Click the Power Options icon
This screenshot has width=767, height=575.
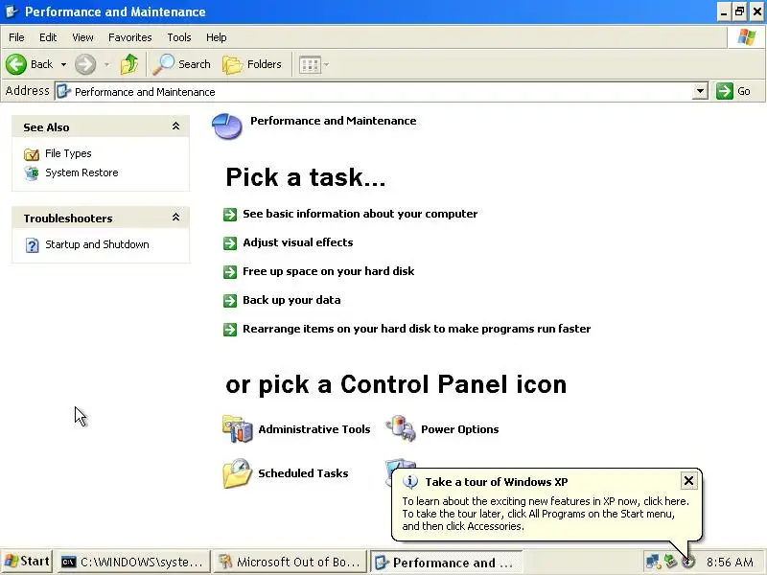(401, 428)
